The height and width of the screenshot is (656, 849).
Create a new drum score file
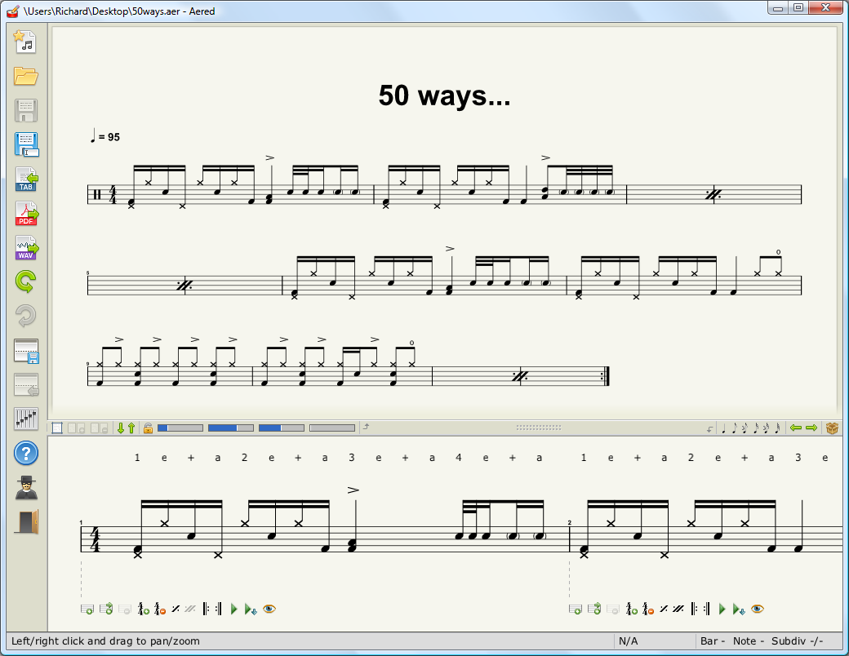(x=25, y=42)
